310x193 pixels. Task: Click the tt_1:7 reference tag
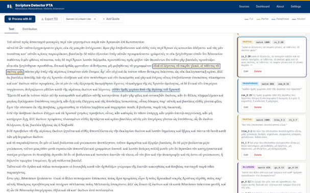pyautogui.click(x=293, y=120)
